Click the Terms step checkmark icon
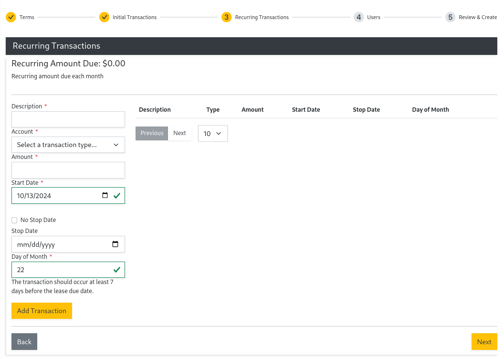This screenshot has width=504, height=359. 10,17
